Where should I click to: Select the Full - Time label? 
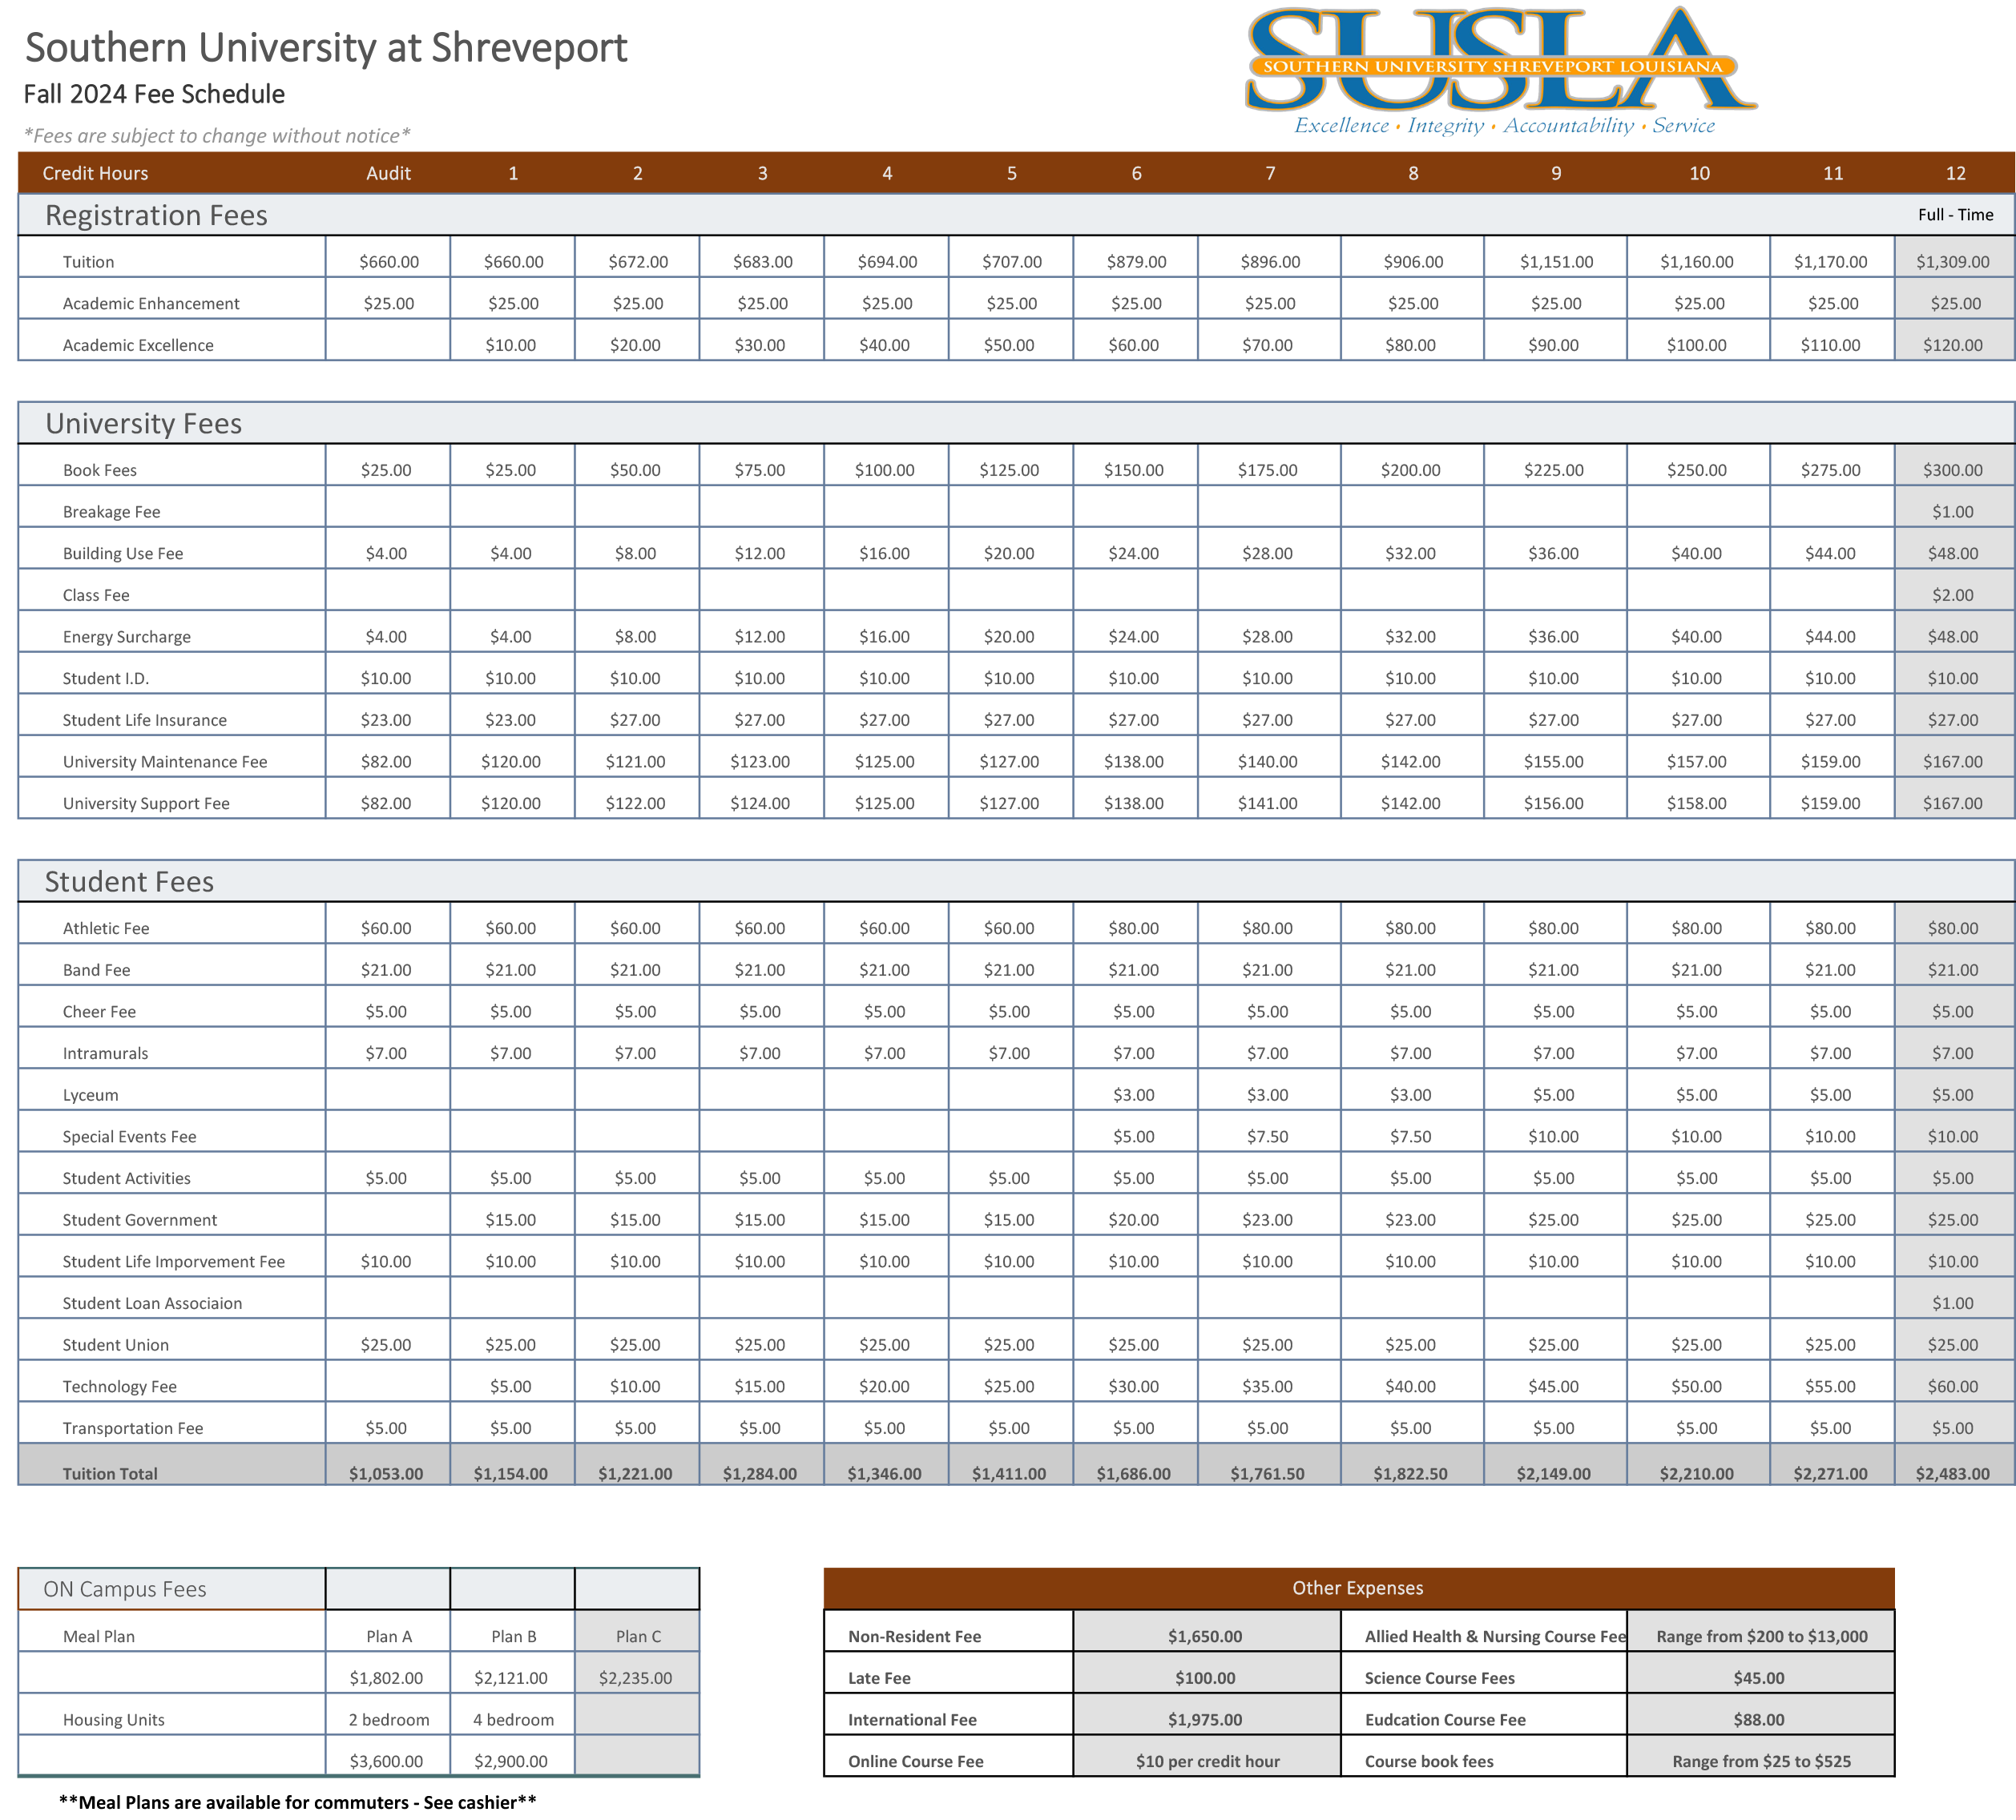[1955, 214]
